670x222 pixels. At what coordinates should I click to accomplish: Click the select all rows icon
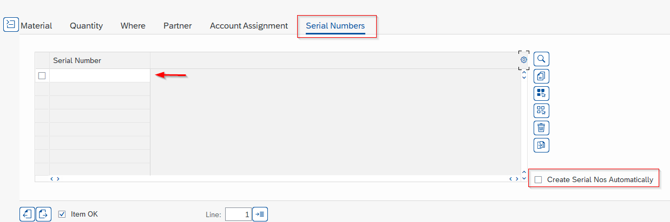(x=542, y=93)
